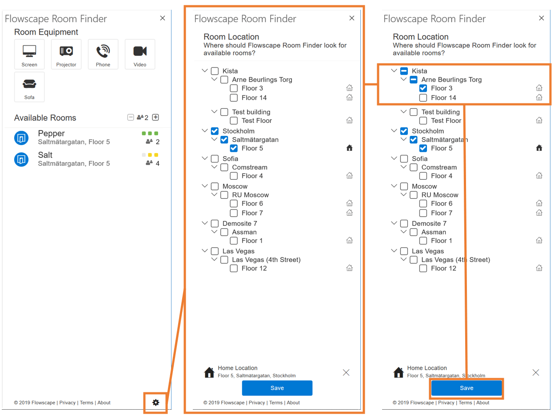Open the settings gear in Room Finder
Image resolution: width=558 pixels, height=419 pixels.
point(155,403)
